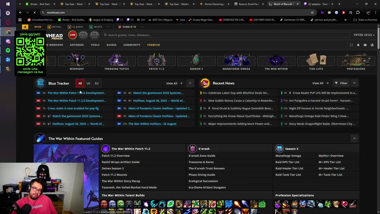Show more bookmarks overflow chevron
This screenshot has height=214, width=380.
point(345,20)
